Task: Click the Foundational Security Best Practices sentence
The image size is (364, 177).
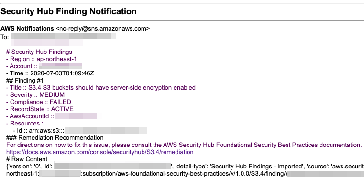Action: [184, 145]
